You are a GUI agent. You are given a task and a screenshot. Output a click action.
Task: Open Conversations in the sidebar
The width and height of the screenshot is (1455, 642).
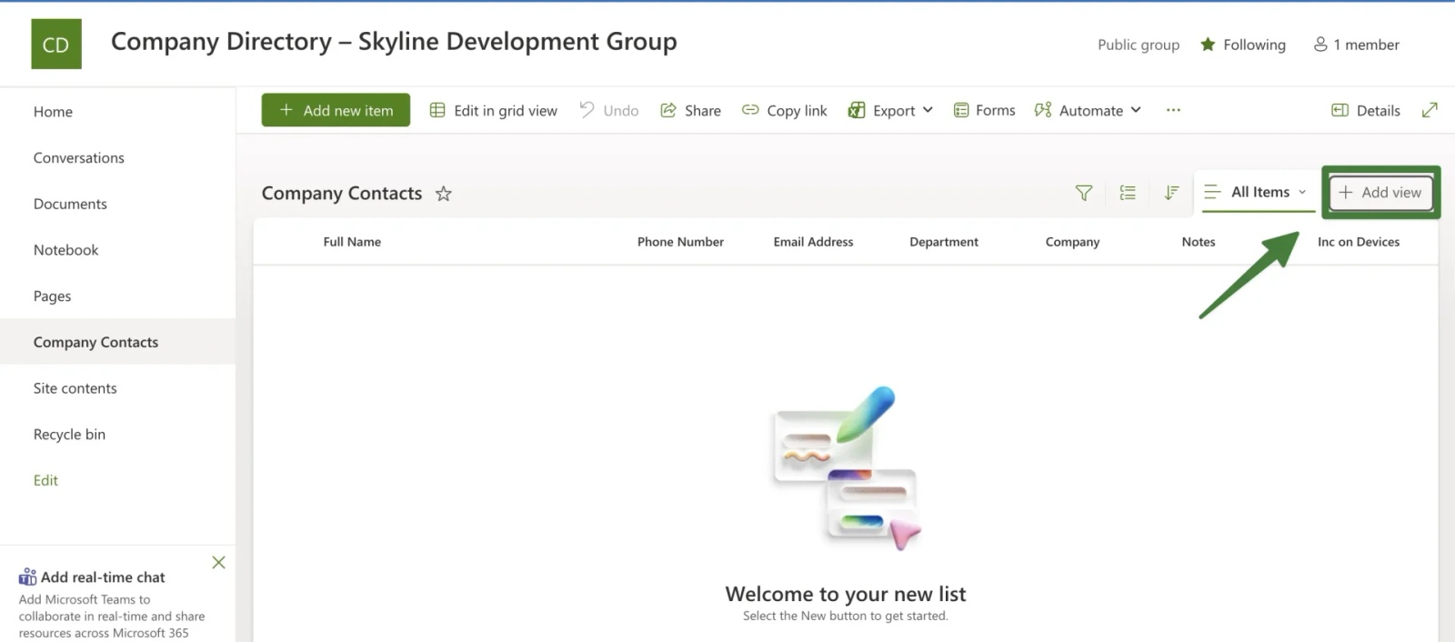79,158
